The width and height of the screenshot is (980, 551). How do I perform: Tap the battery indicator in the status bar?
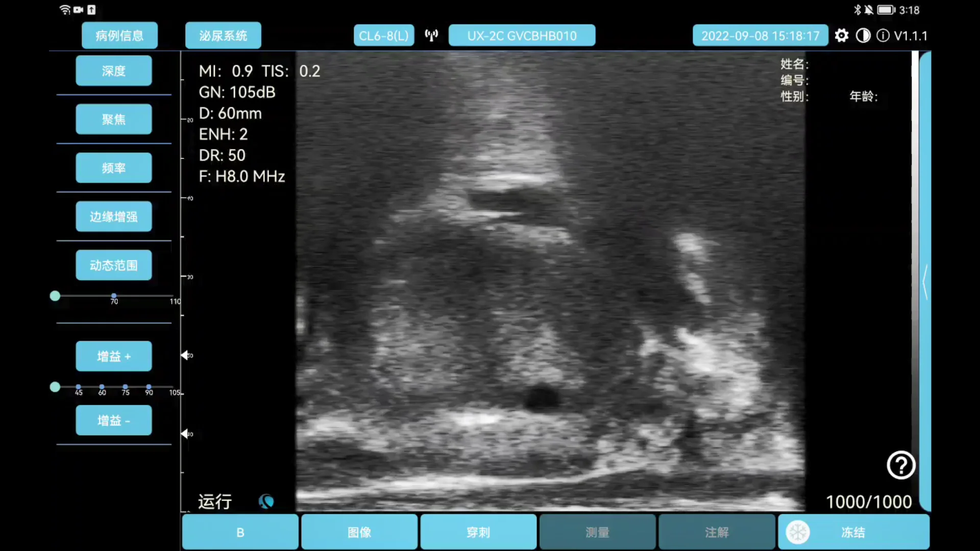click(885, 10)
